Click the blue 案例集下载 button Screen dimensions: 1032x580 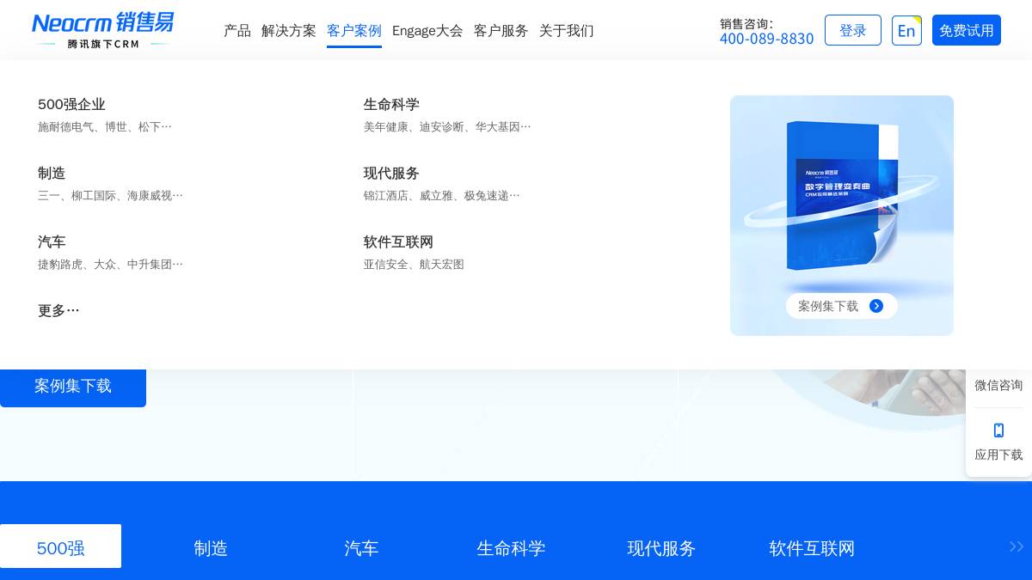pos(73,387)
